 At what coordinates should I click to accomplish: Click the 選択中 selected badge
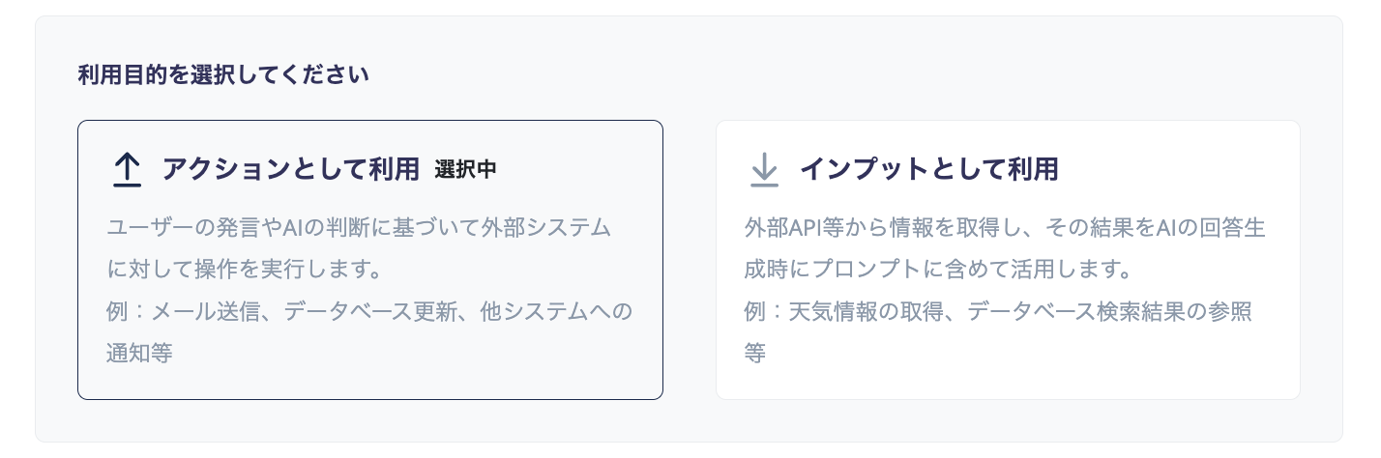pos(465,169)
